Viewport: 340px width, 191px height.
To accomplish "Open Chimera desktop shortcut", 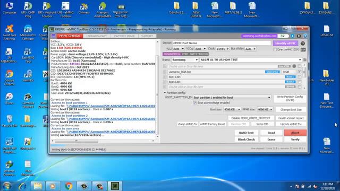I will click(84, 8).
